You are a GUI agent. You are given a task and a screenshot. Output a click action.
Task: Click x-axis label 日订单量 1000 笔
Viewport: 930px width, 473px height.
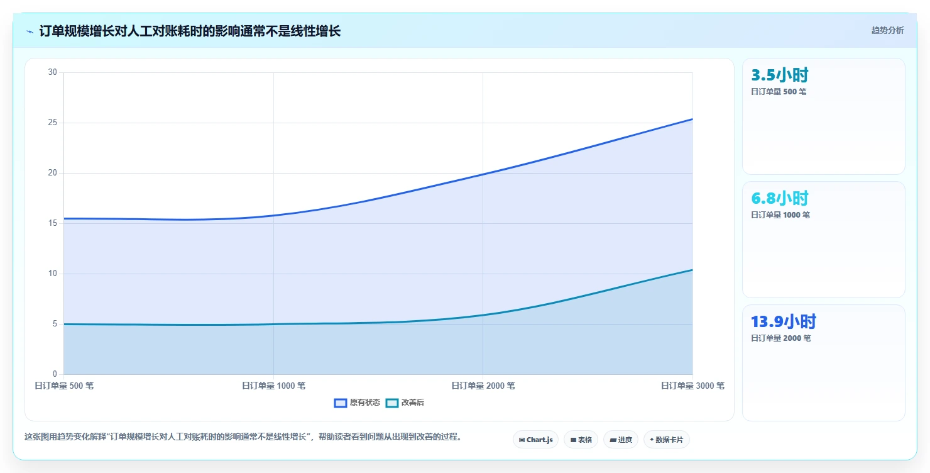coord(274,386)
